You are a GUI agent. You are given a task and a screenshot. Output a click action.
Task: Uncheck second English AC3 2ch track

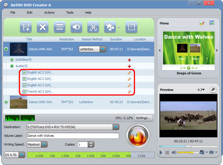[25, 79]
